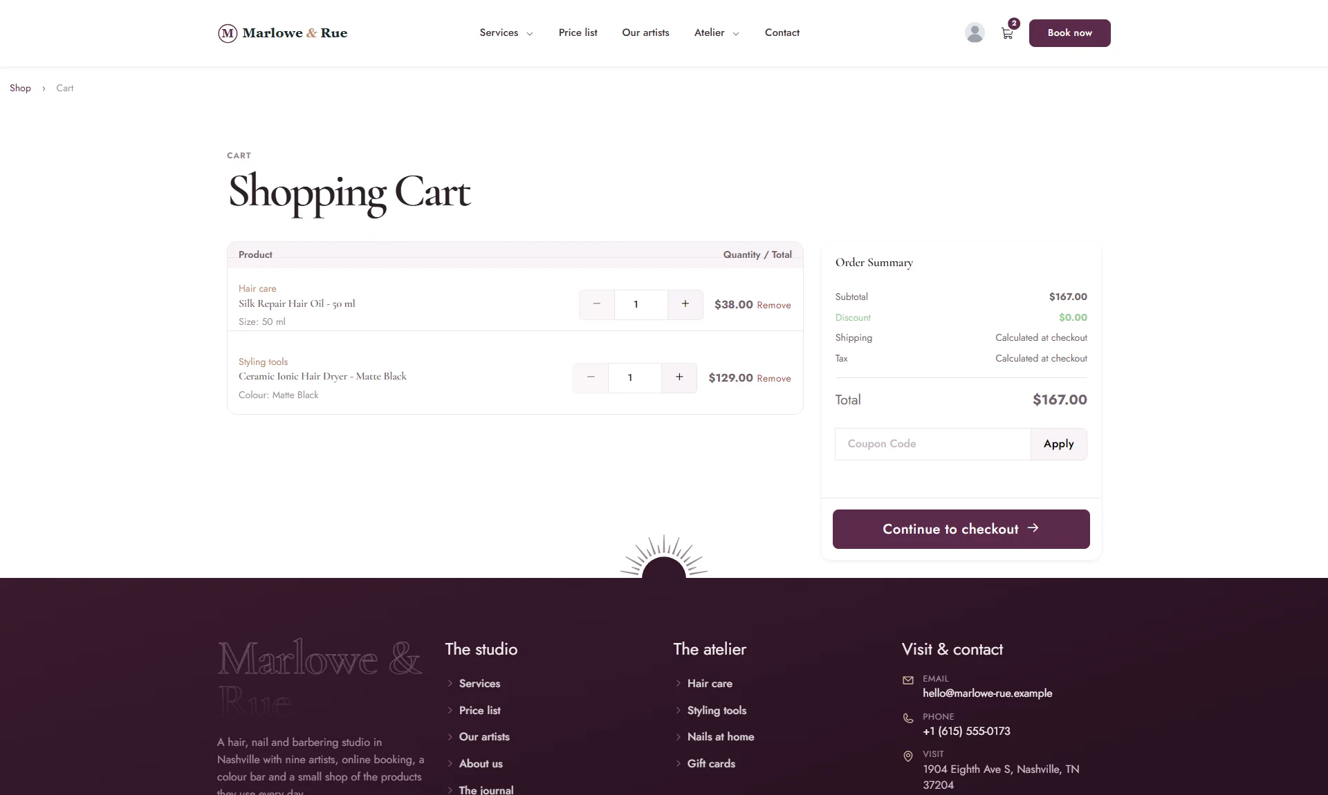Decrease quantity of Ceramic Ionic Hair Dryer
This screenshot has width=1328, height=795.
click(x=591, y=377)
